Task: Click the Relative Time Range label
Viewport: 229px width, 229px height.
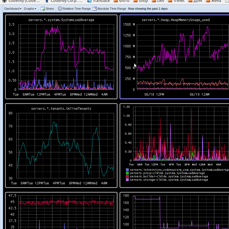Action: pos(77,9)
